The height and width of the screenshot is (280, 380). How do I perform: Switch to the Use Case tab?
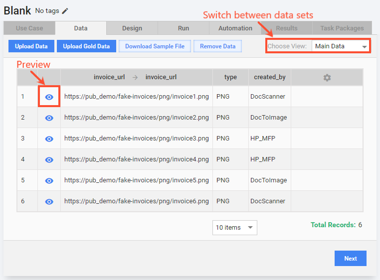pyautogui.click(x=29, y=28)
